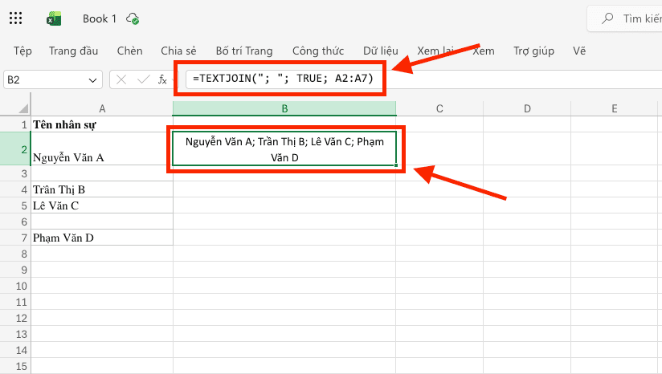Open the Trợ giúp tab
Viewport: 662px width, 374px height.
[533, 51]
